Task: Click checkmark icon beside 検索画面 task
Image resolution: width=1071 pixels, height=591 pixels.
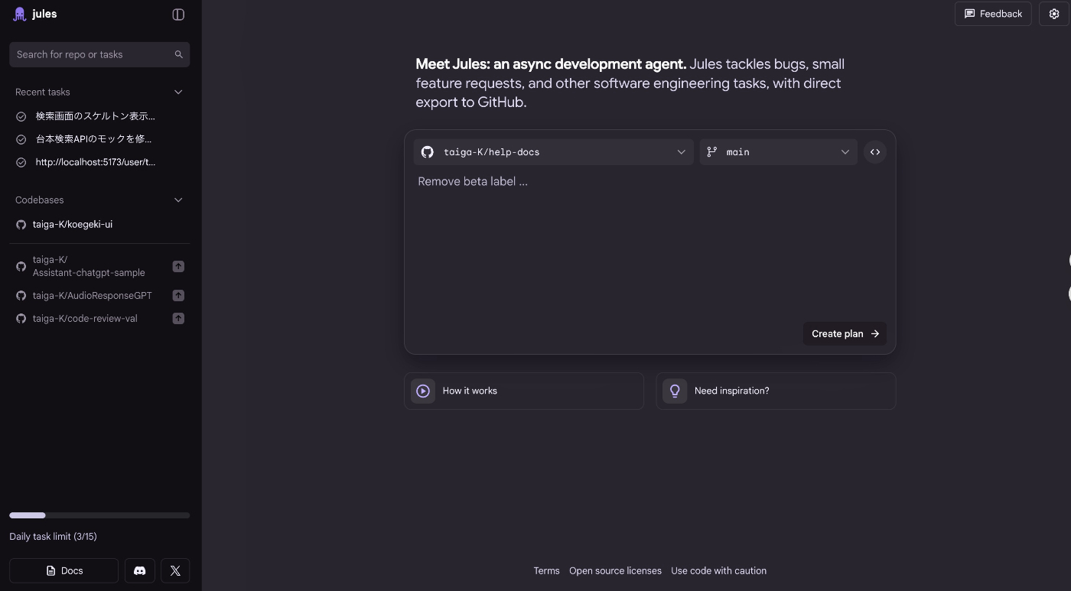Action: (21, 116)
